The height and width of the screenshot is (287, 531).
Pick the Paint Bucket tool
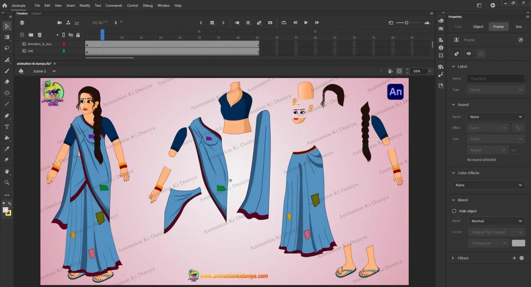click(x=7, y=138)
